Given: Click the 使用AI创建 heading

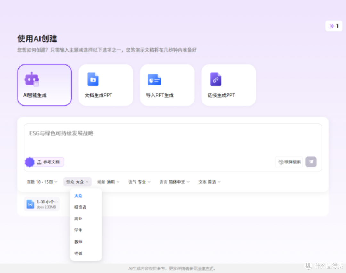Looking at the screenshot, I should click(x=37, y=39).
